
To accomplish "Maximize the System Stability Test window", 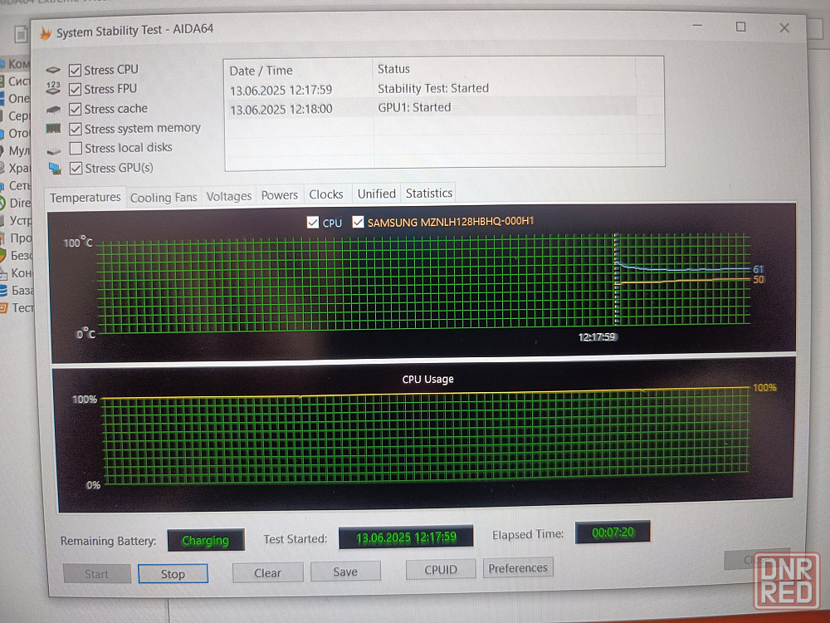I will (740, 27).
